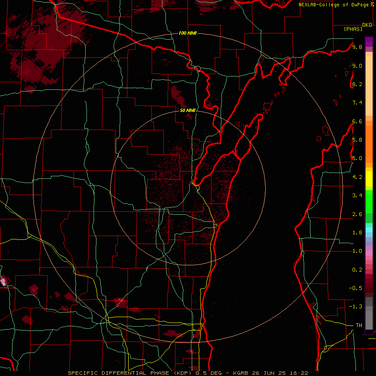Viewport: 376px width, 376px height.
Task: Pick the purple band atop the color scale
Action: [369, 42]
